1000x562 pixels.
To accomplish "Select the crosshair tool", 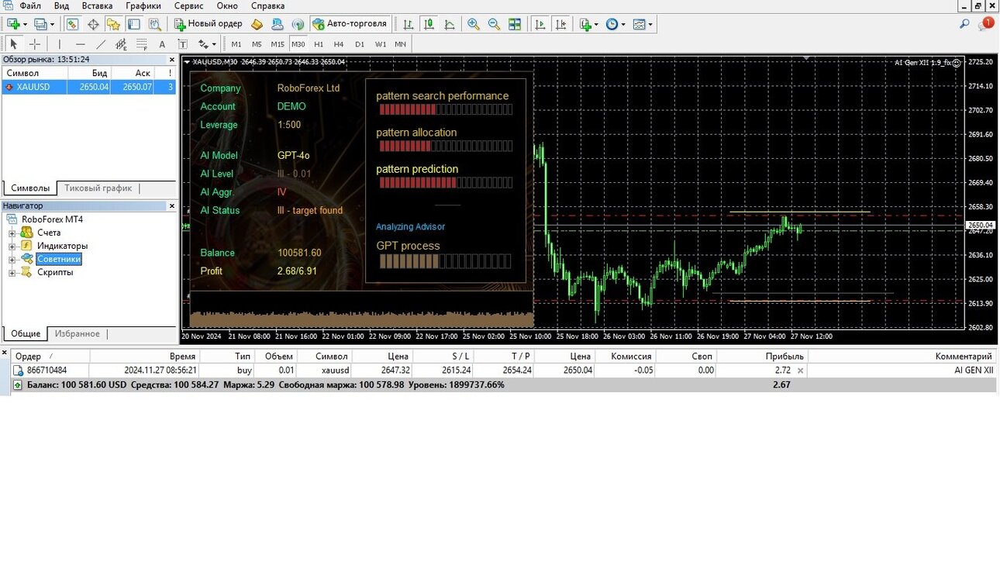I will tap(34, 44).
